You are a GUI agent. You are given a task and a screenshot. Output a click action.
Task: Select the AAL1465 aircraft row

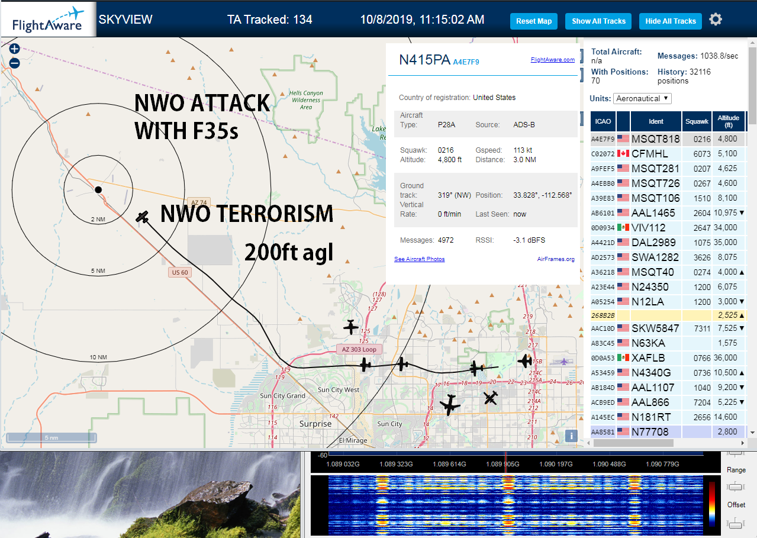click(668, 212)
